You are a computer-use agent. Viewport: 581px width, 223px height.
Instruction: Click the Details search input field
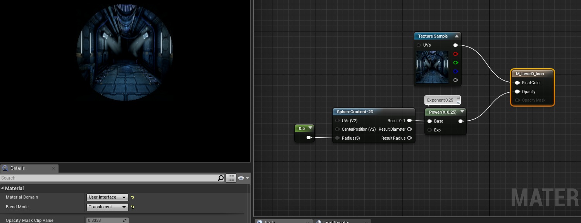109,178
